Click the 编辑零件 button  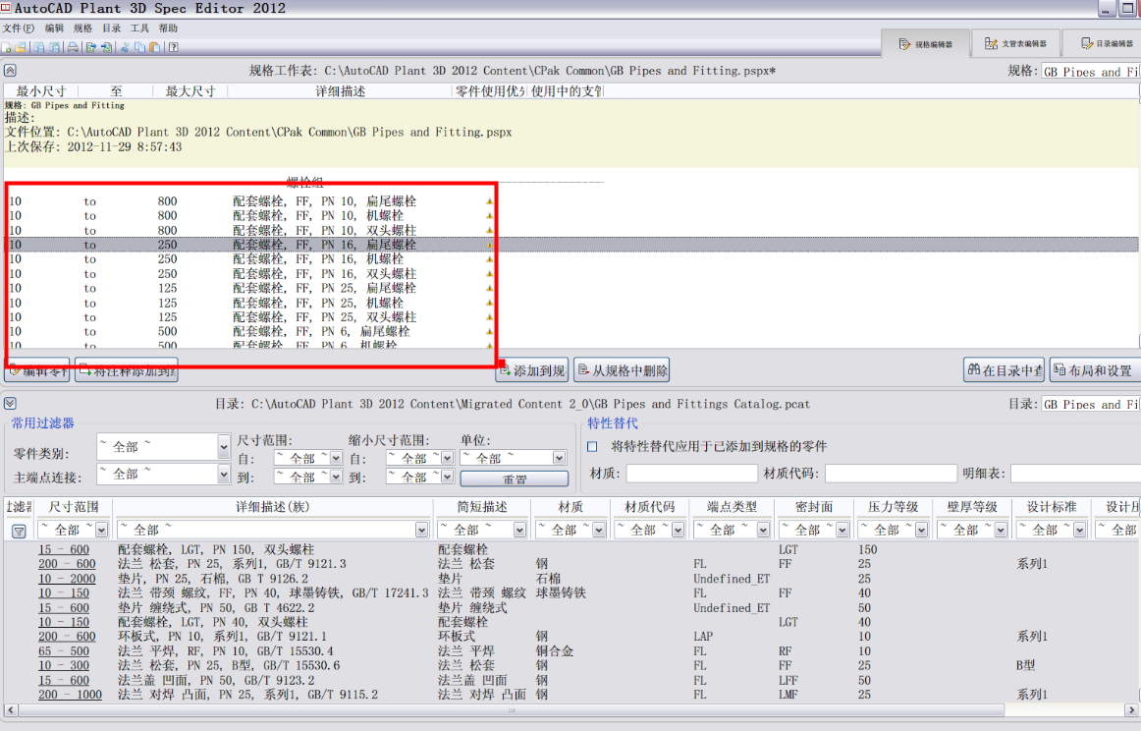[x=38, y=370]
